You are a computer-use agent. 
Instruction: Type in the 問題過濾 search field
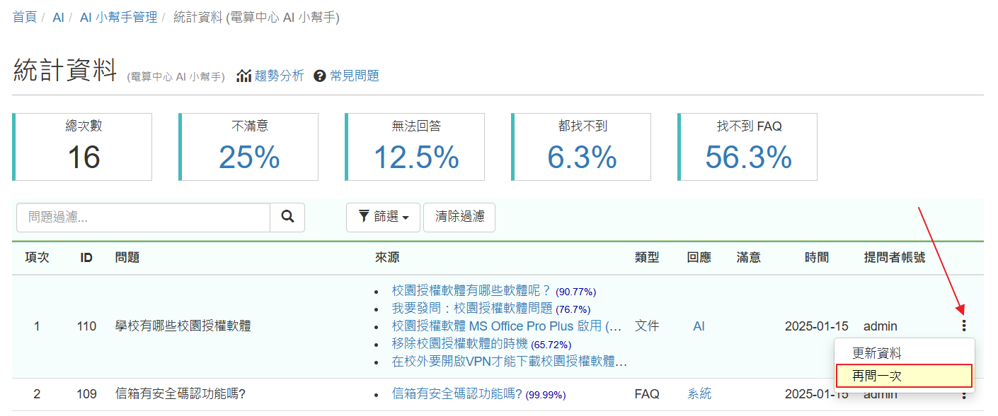143,218
